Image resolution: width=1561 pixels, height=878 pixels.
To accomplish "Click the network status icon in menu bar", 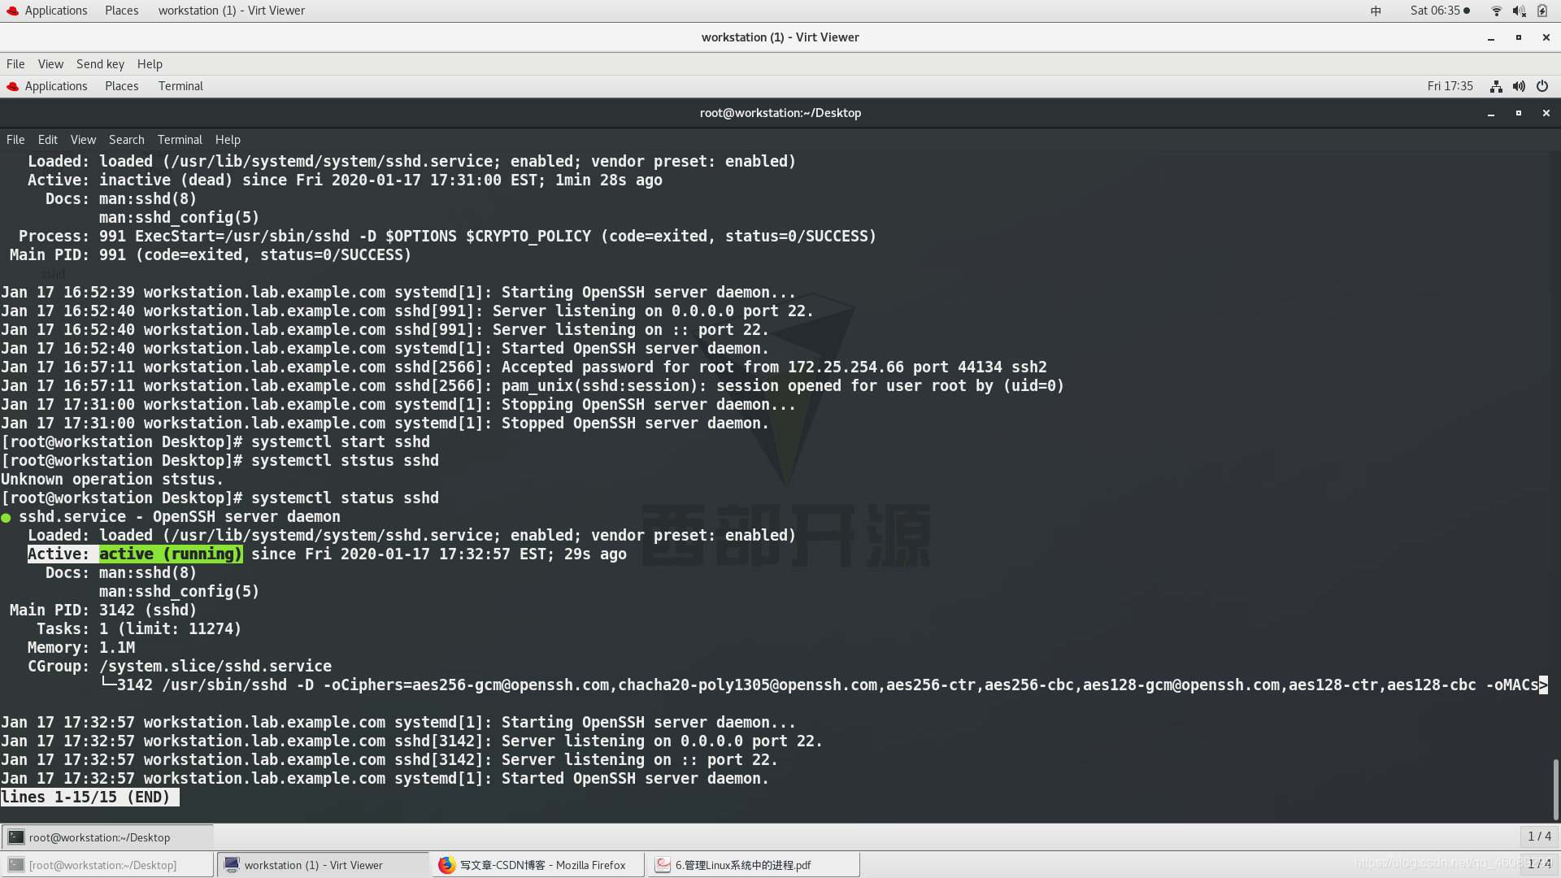I will click(1494, 10).
